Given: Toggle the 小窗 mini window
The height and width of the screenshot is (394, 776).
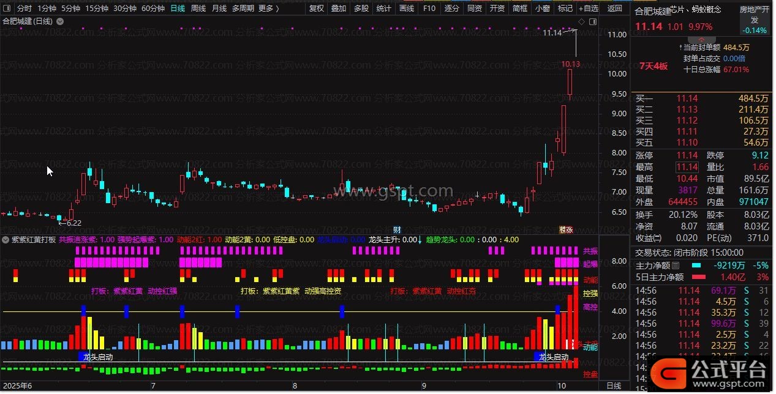Looking at the screenshot, I should pyautogui.click(x=542, y=9).
